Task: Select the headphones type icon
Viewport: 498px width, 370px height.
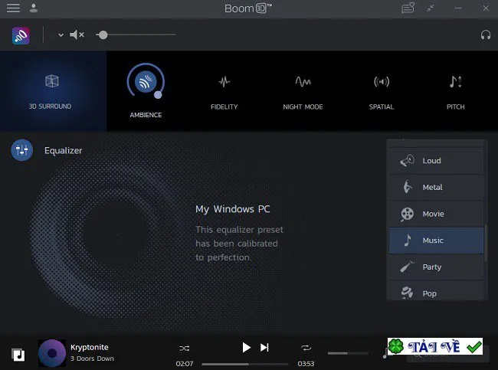Action: coord(485,35)
